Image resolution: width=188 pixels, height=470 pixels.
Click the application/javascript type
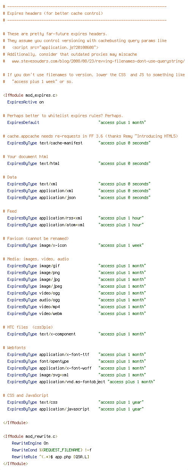(64, 409)
